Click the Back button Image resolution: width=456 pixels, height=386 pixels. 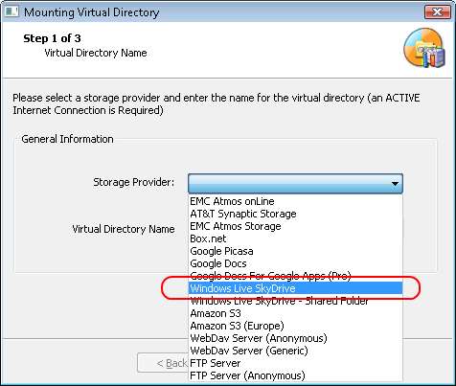(163, 363)
